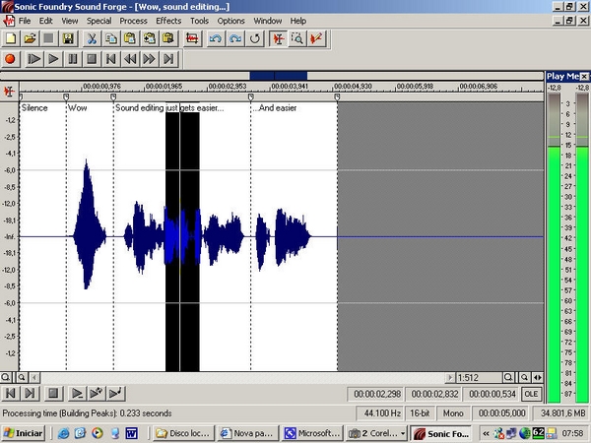Open the File menu
Viewport: 591px width, 443px height.
pos(25,21)
